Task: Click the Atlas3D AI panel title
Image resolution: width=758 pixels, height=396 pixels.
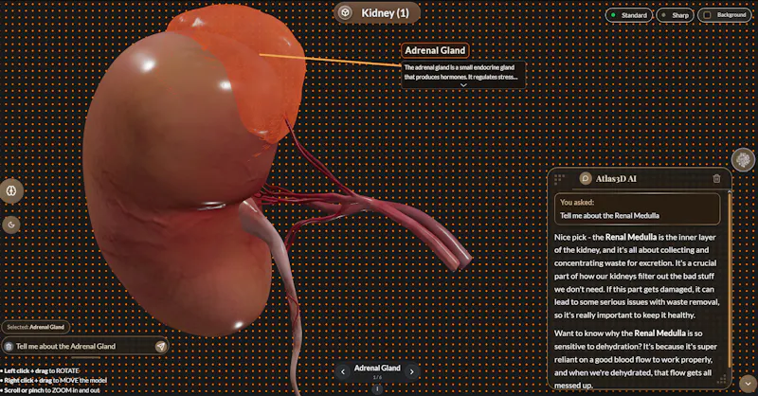Action: 616,178
